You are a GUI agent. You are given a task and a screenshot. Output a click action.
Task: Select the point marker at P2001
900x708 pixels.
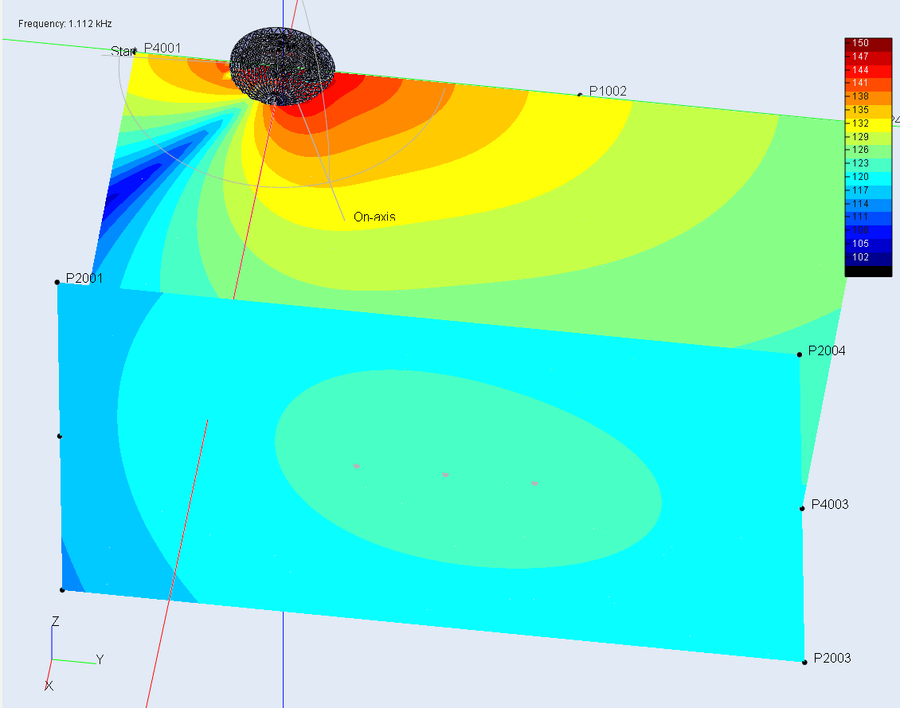point(57,282)
